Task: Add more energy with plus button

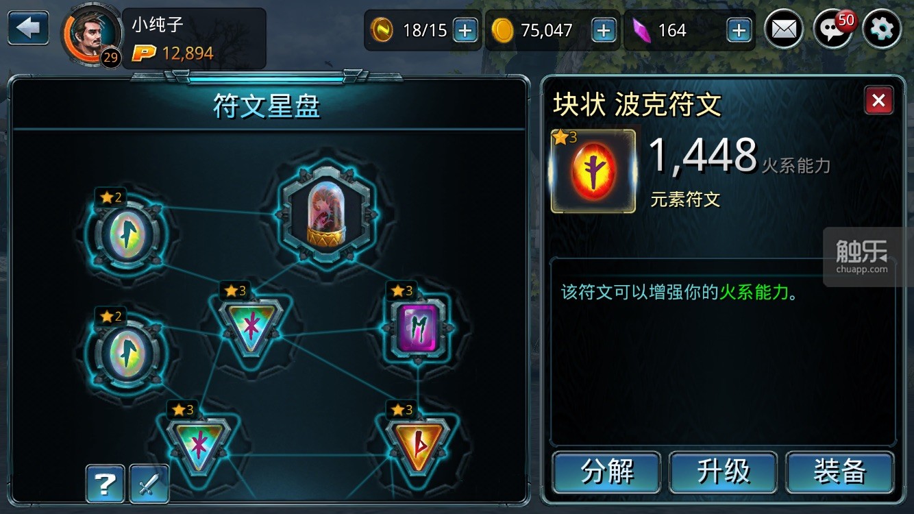Action: [465, 30]
